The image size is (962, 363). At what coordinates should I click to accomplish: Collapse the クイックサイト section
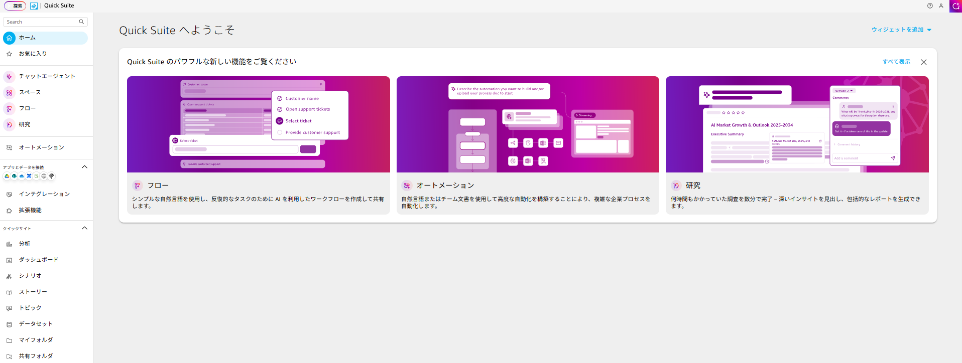tap(84, 228)
